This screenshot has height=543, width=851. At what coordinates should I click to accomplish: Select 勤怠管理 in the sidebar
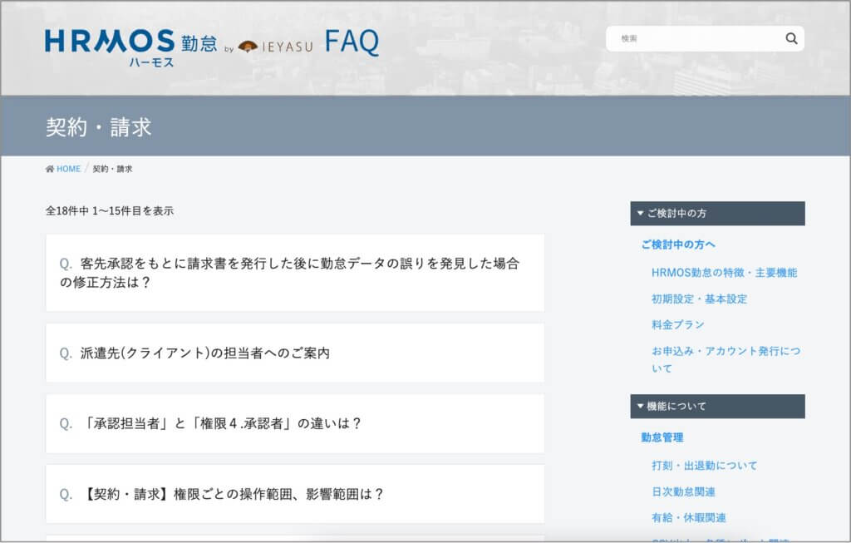[x=662, y=437]
